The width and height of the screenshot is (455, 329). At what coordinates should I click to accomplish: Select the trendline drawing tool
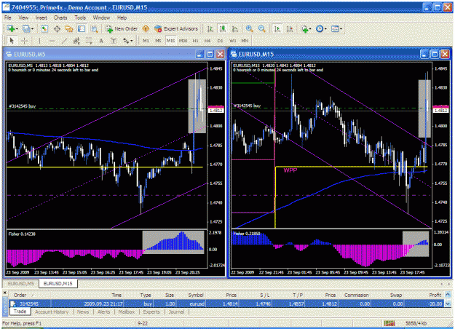click(64, 41)
